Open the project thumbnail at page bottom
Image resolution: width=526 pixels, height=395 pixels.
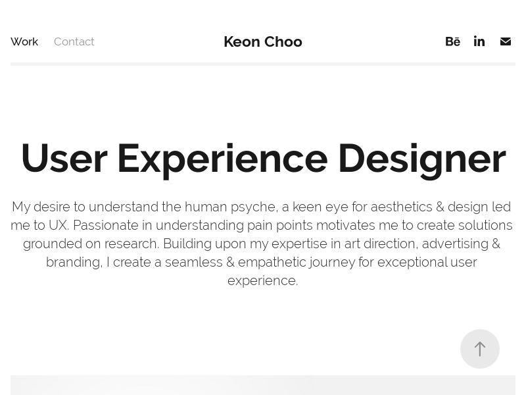[x=263, y=385]
